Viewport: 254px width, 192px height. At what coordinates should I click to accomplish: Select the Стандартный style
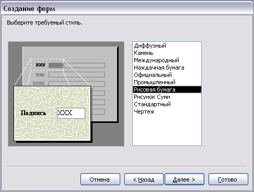pyautogui.click(x=167, y=104)
